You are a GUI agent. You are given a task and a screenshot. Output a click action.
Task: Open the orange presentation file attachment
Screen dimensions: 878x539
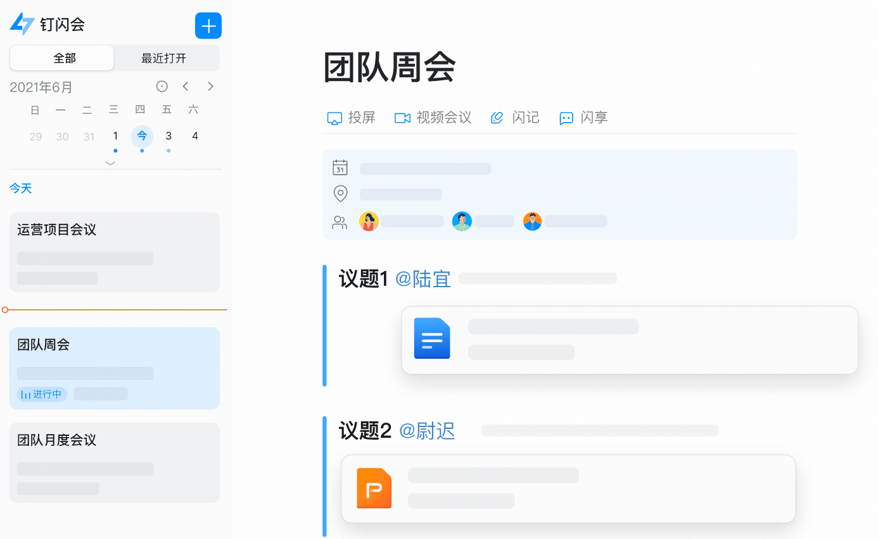tap(374, 488)
